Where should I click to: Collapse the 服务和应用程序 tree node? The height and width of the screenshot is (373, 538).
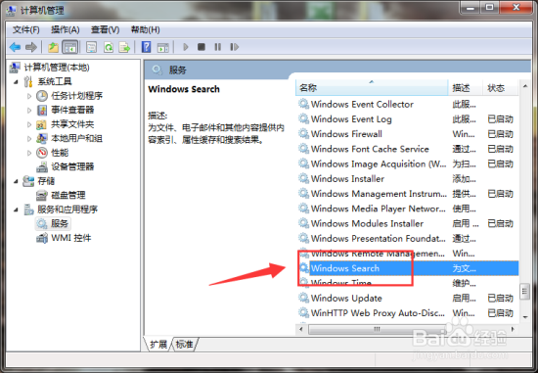coord(16,210)
